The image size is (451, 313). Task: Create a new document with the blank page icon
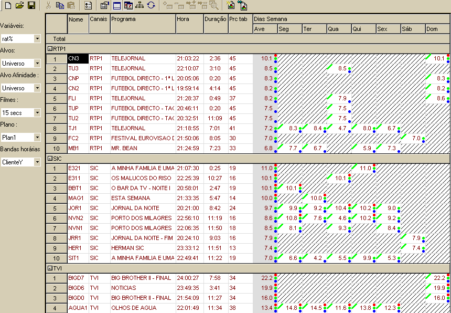(x=8, y=5)
